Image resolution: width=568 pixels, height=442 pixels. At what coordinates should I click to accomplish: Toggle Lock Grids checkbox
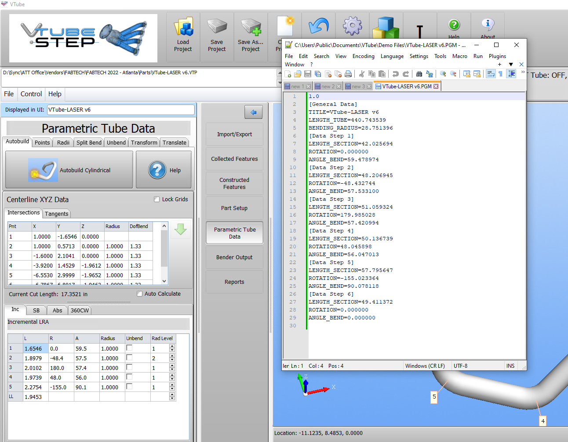click(x=157, y=199)
